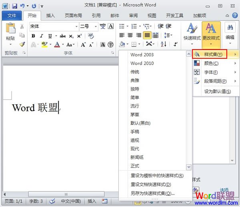Click the shrink font icon
This screenshot has height=207, width=240.
coord(91,45)
